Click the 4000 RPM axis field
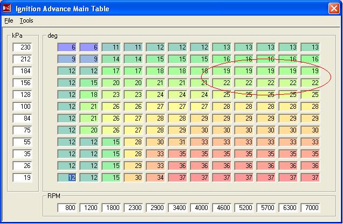Screen dimensions: 343x224 pos(200,207)
